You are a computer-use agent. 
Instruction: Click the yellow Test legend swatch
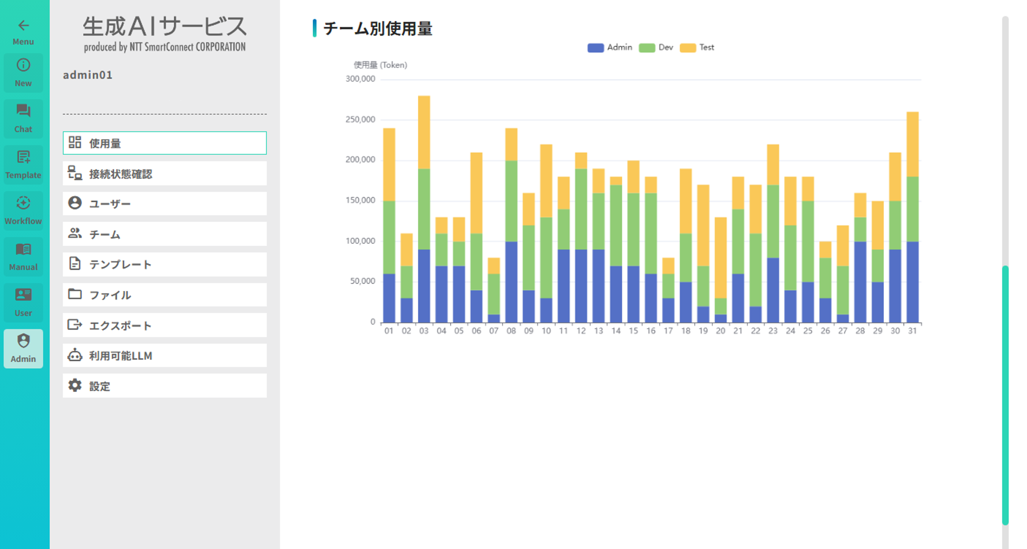point(688,48)
